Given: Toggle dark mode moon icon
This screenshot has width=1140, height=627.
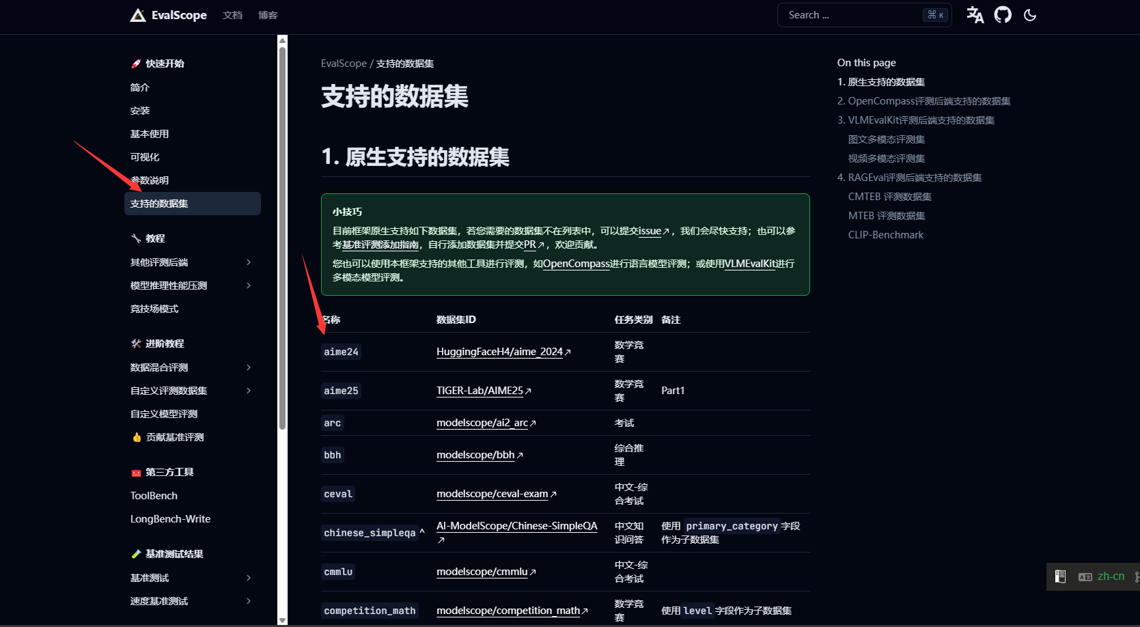Looking at the screenshot, I should [x=1030, y=15].
